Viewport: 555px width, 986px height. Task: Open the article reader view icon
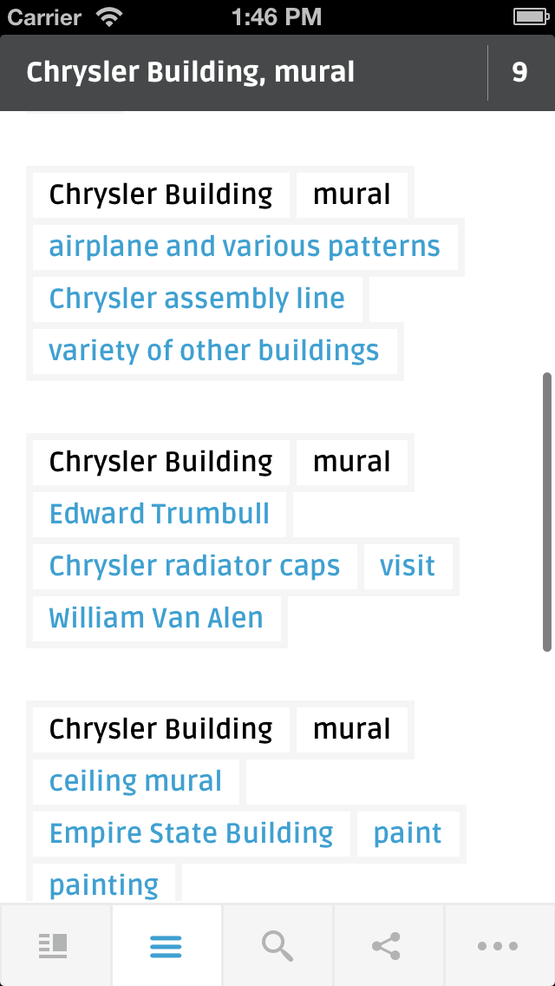[54, 946]
